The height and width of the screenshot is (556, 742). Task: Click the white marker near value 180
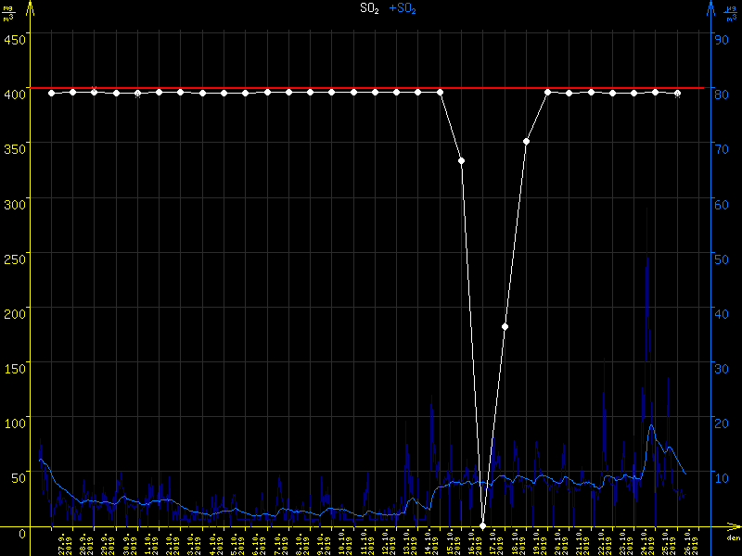pos(505,327)
